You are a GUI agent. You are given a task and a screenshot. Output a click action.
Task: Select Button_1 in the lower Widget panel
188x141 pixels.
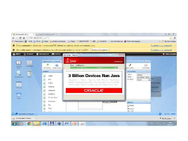tap(131, 109)
